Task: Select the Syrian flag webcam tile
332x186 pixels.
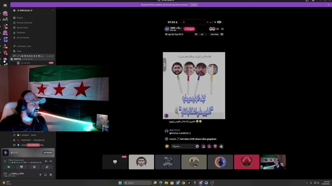Action: click(273, 162)
